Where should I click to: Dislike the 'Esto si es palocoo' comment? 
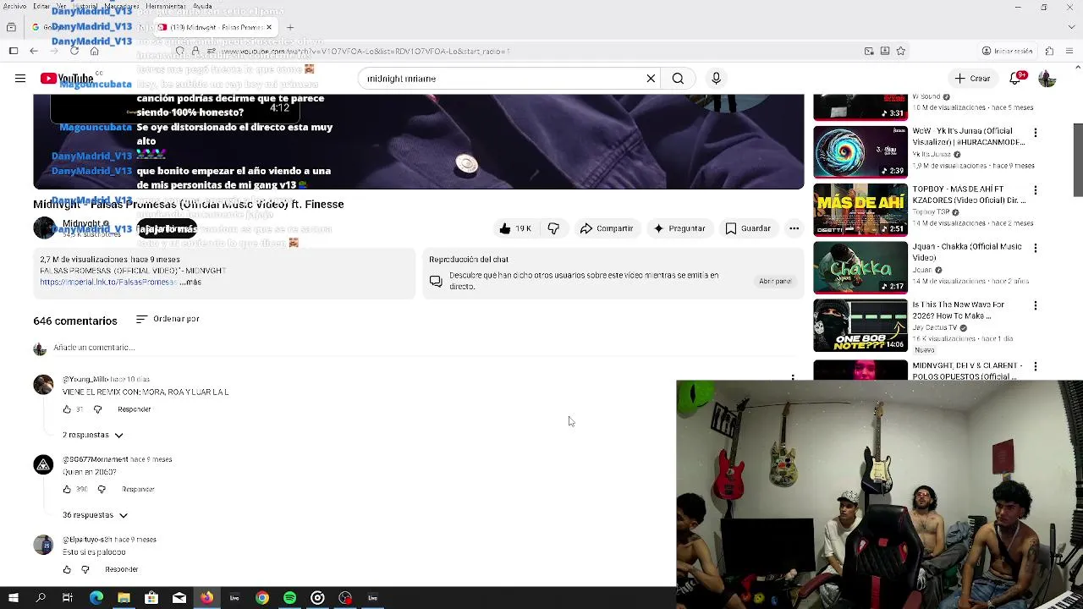click(x=85, y=569)
